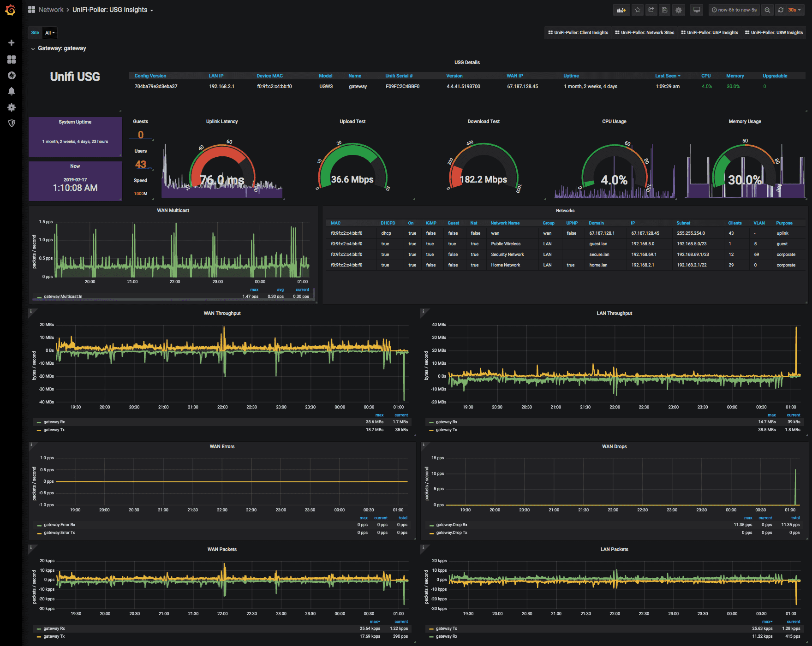The height and width of the screenshot is (646, 812).
Task: Sort USG Details by Last Seen column
Action: [668, 76]
